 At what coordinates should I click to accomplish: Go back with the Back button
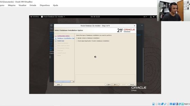[108, 85]
